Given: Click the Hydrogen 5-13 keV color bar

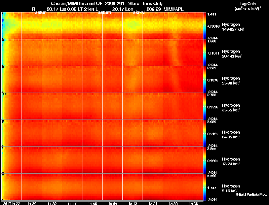Looking at the screenshot, I should pyautogui.click(x=204, y=187).
